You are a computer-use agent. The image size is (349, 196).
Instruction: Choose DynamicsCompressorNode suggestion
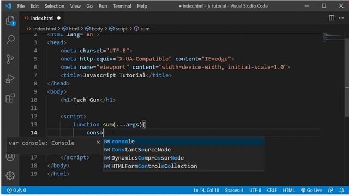pos(184,158)
